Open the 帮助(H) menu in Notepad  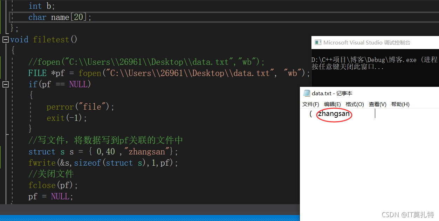point(400,104)
